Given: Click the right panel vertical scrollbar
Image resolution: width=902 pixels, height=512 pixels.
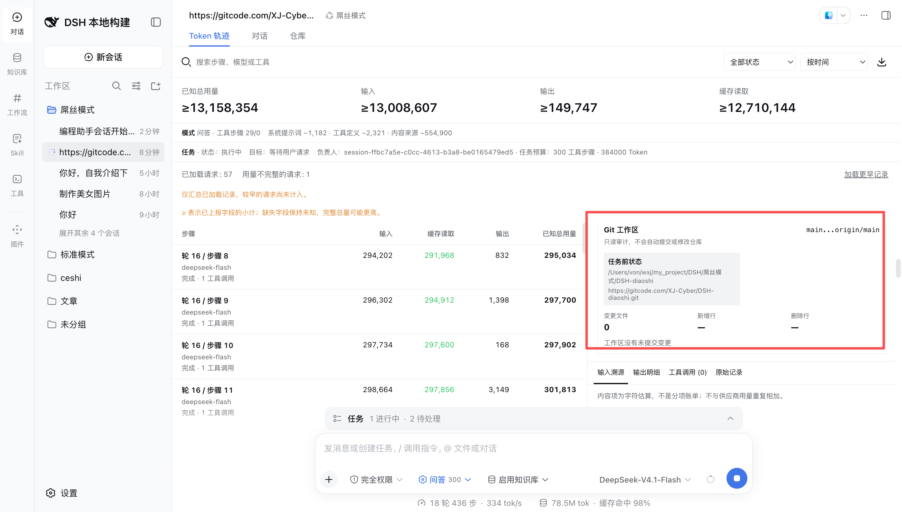Looking at the screenshot, I should pos(898,268).
